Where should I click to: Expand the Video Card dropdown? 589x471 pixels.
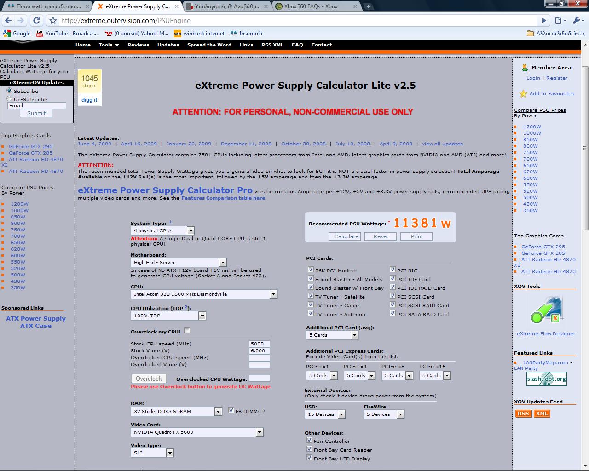click(197, 432)
